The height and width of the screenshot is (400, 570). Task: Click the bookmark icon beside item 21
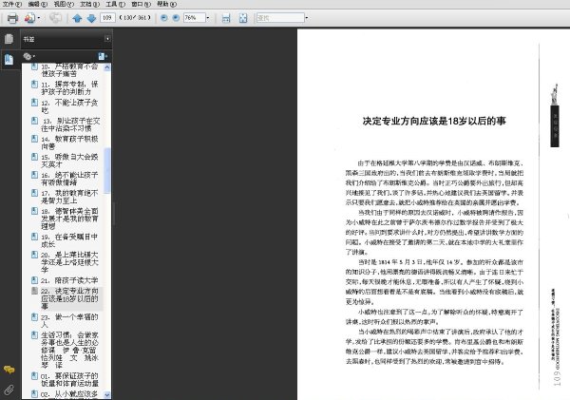click(34, 280)
